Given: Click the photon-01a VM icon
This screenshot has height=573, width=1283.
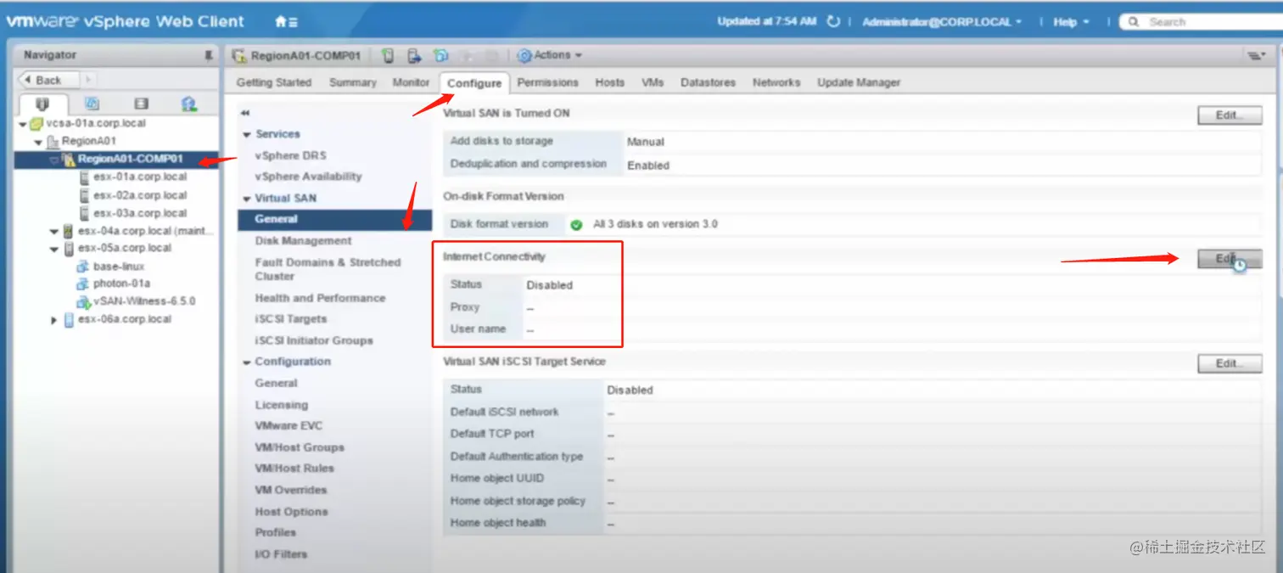Looking at the screenshot, I should click(x=83, y=284).
